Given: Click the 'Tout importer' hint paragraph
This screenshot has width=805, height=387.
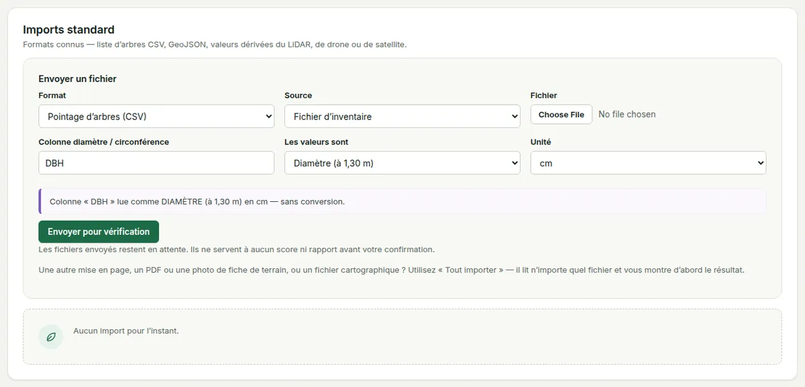Looking at the screenshot, I should point(392,270).
